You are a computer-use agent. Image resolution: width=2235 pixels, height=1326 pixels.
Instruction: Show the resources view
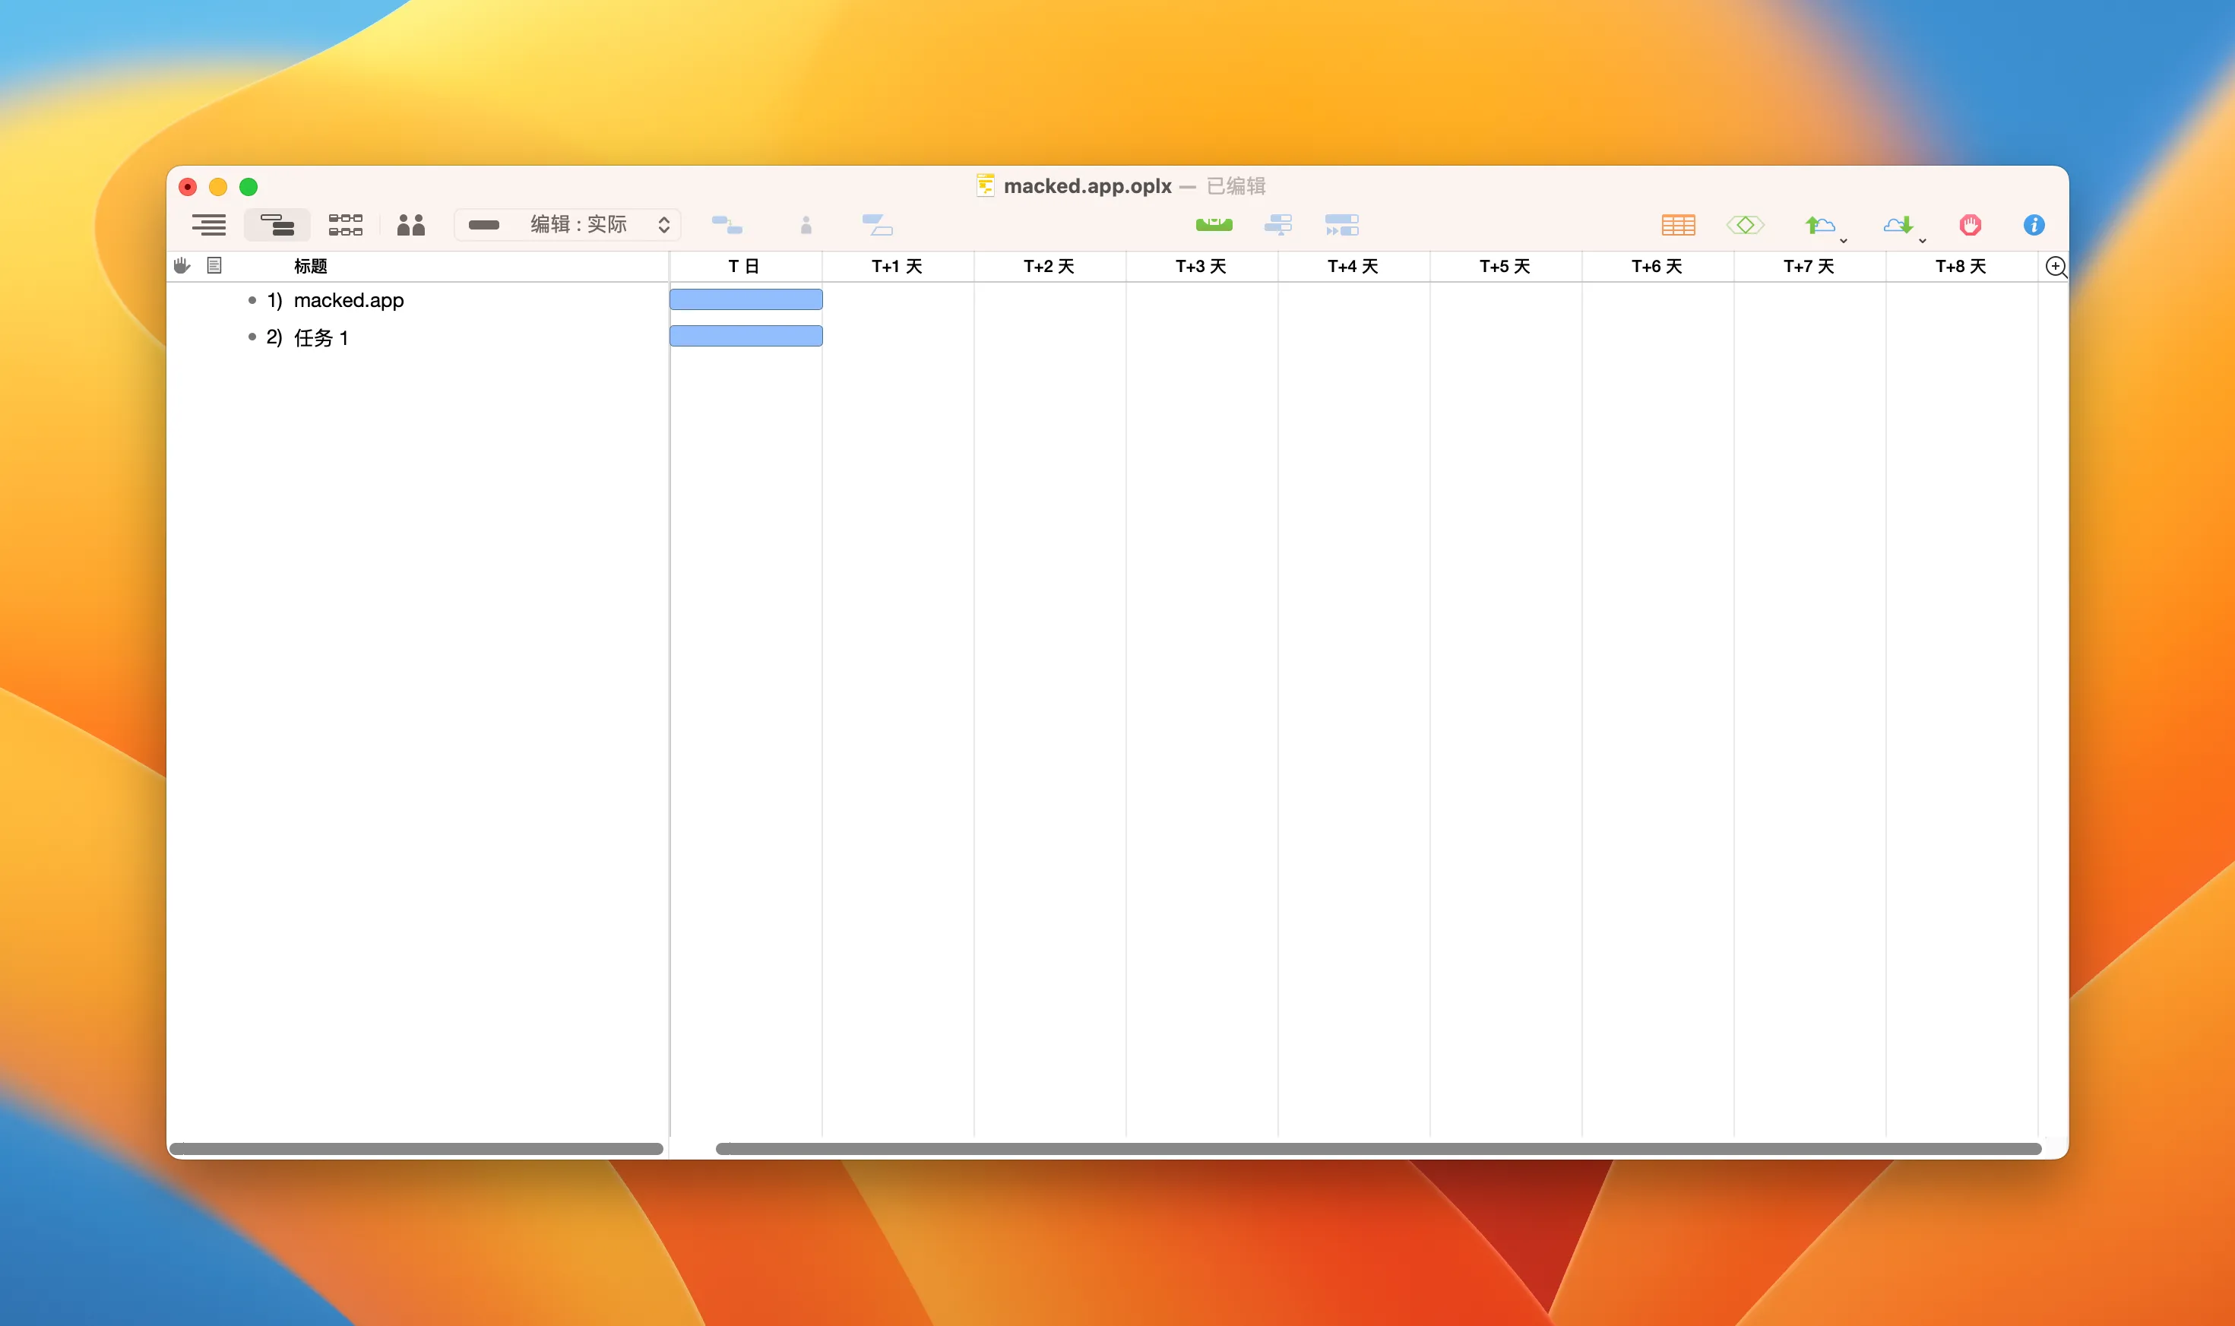point(410,224)
